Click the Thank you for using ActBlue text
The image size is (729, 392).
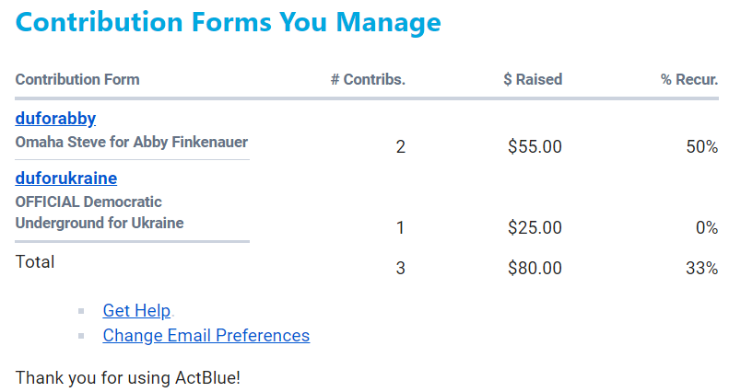[128, 377]
